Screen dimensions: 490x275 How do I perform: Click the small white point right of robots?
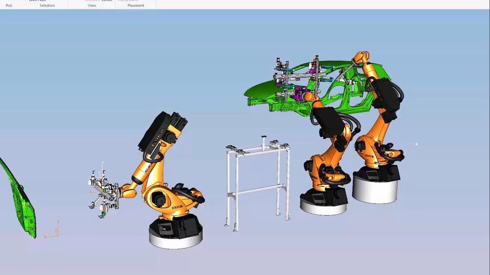pos(417,145)
